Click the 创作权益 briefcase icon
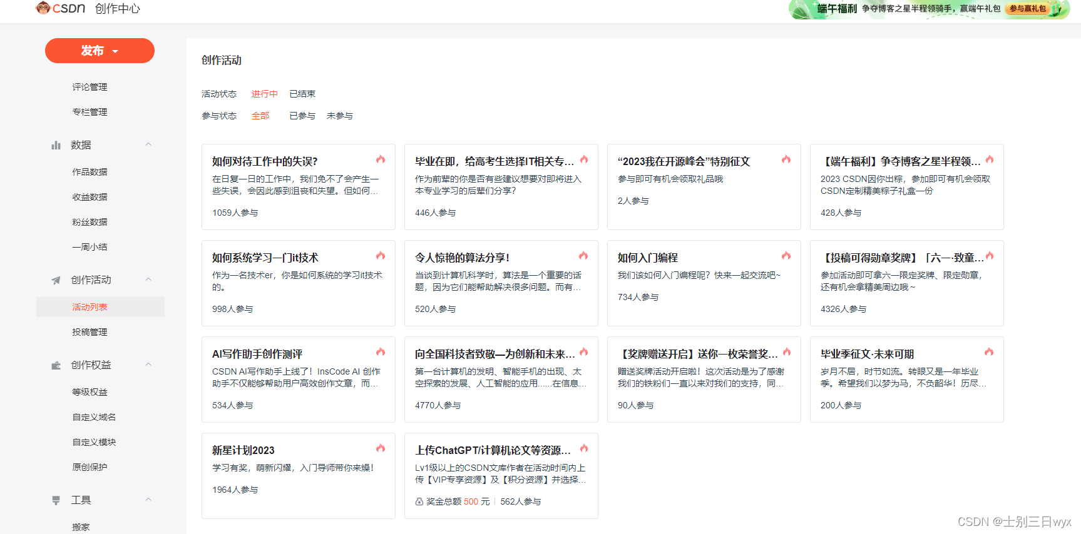The width and height of the screenshot is (1081, 534). pyautogui.click(x=56, y=365)
